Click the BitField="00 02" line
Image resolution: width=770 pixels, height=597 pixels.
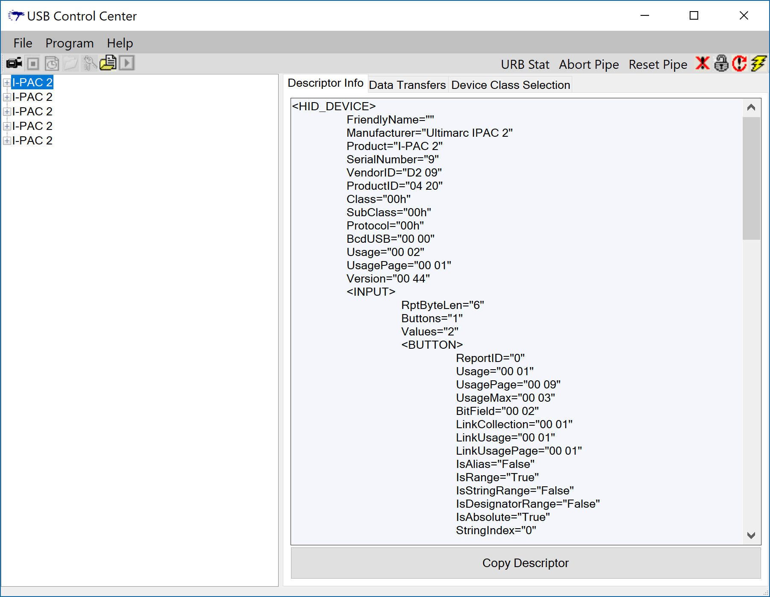pos(497,411)
